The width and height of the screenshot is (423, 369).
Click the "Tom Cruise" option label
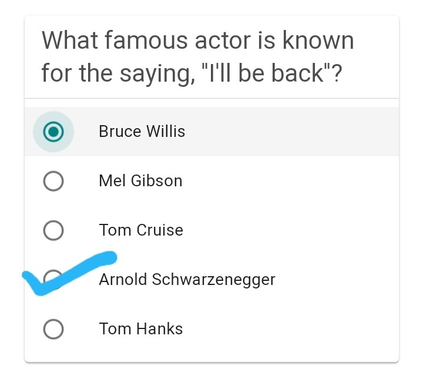click(x=141, y=230)
